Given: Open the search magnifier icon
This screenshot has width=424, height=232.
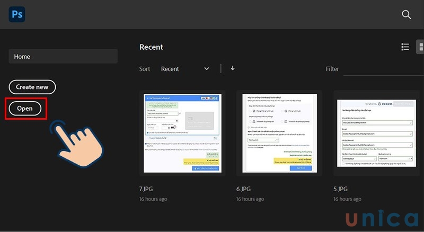Looking at the screenshot, I should click(x=406, y=15).
